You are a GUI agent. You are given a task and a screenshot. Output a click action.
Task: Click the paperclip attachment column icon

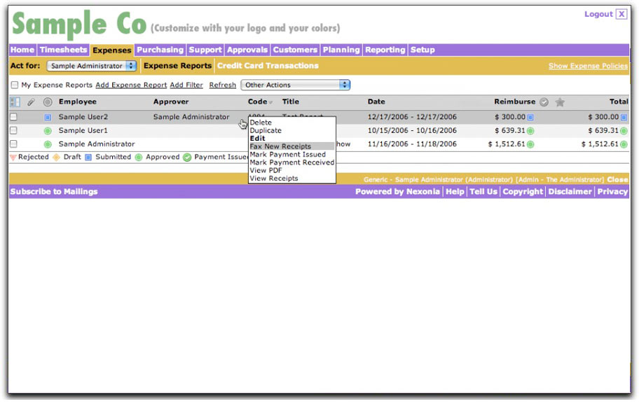point(31,102)
